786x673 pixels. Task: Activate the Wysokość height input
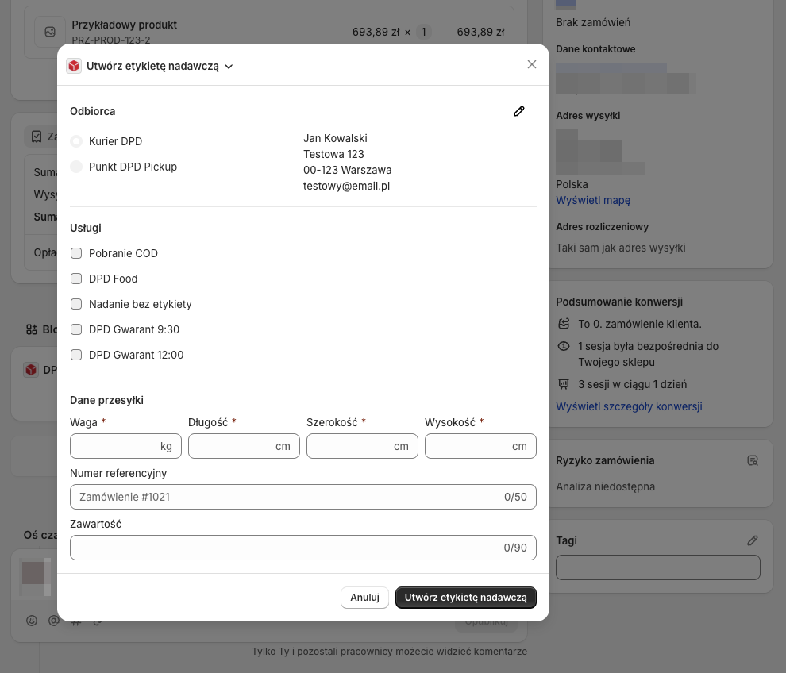(480, 446)
